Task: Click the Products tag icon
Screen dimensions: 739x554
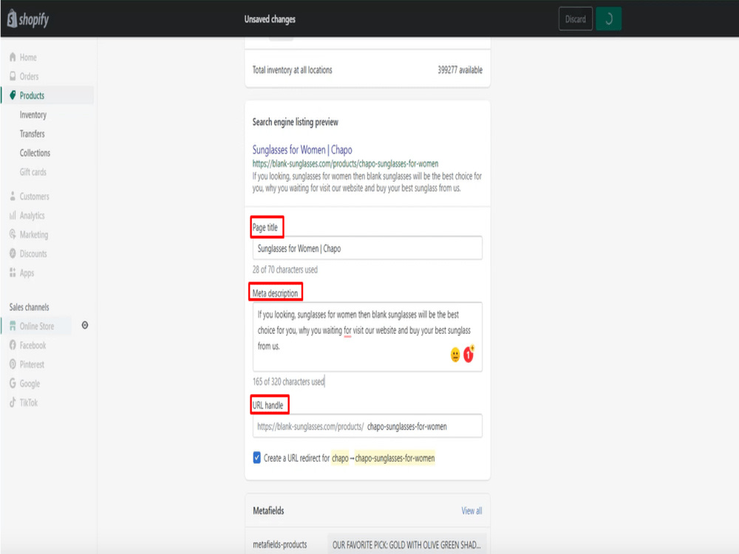Action: (x=13, y=95)
